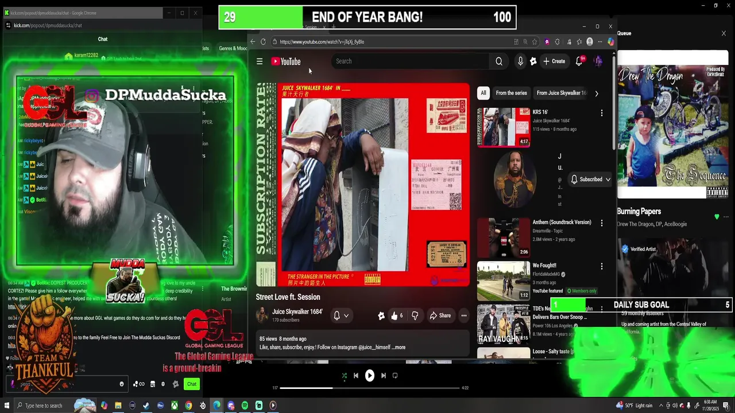The height and width of the screenshot is (413, 735).
Task: Add this page to Edge favorites star
Action: [535, 42]
